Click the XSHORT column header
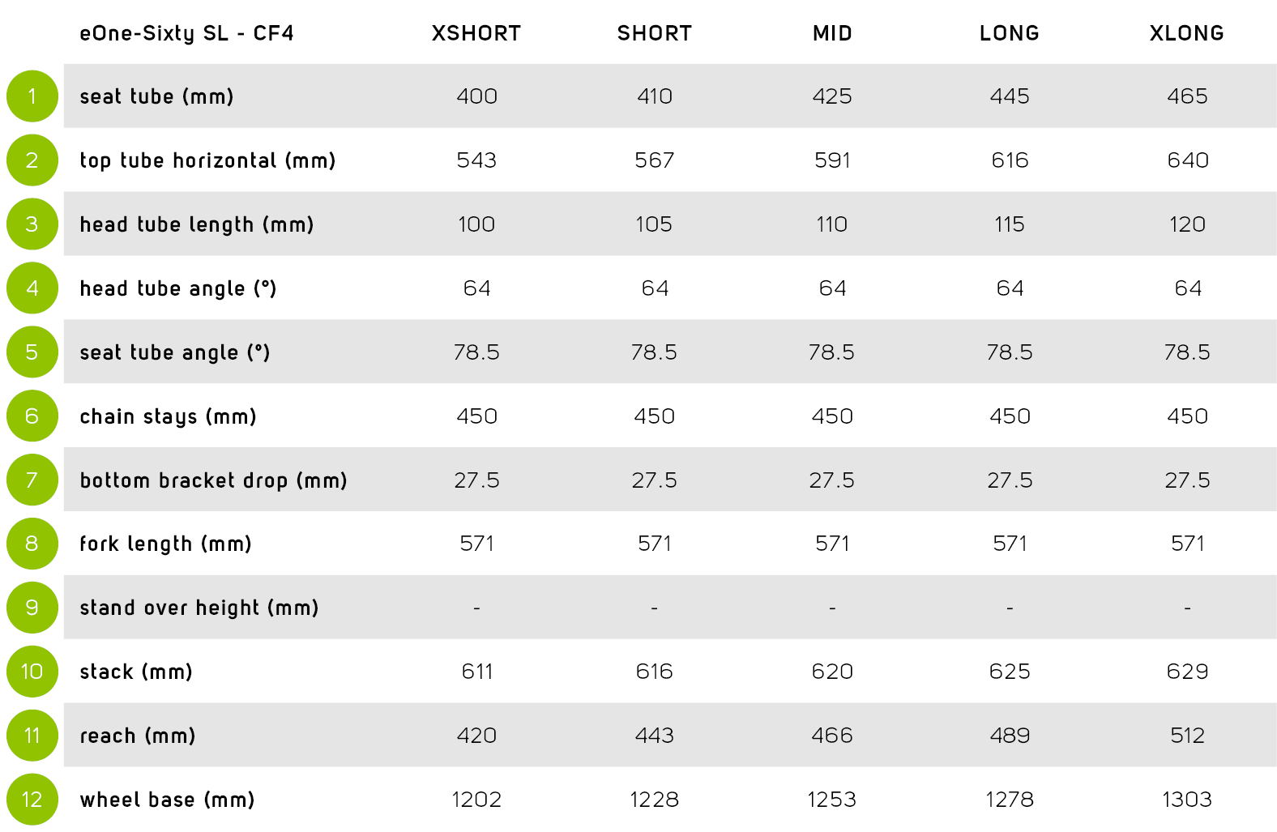Image resolution: width=1277 pixels, height=832 pixels. click(476, 33)
